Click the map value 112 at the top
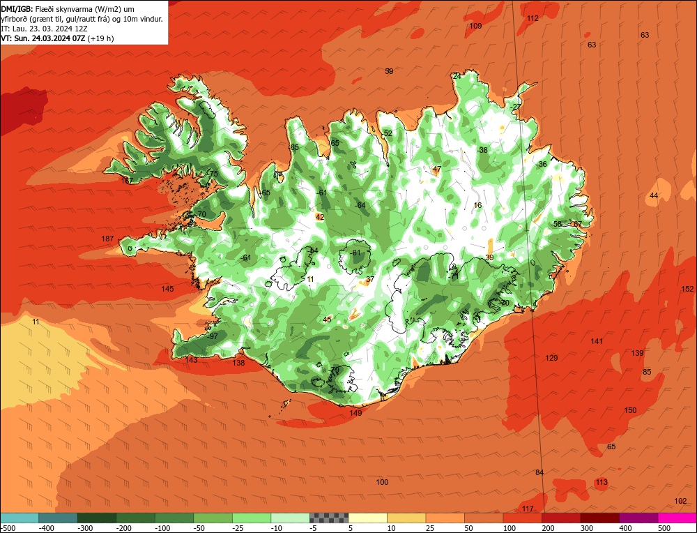This screenshot has height=533, width=697. (x=533, y=18)
